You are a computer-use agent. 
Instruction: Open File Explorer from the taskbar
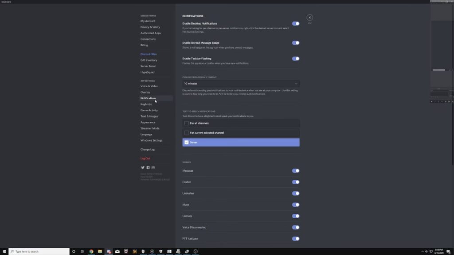[100, 251]
